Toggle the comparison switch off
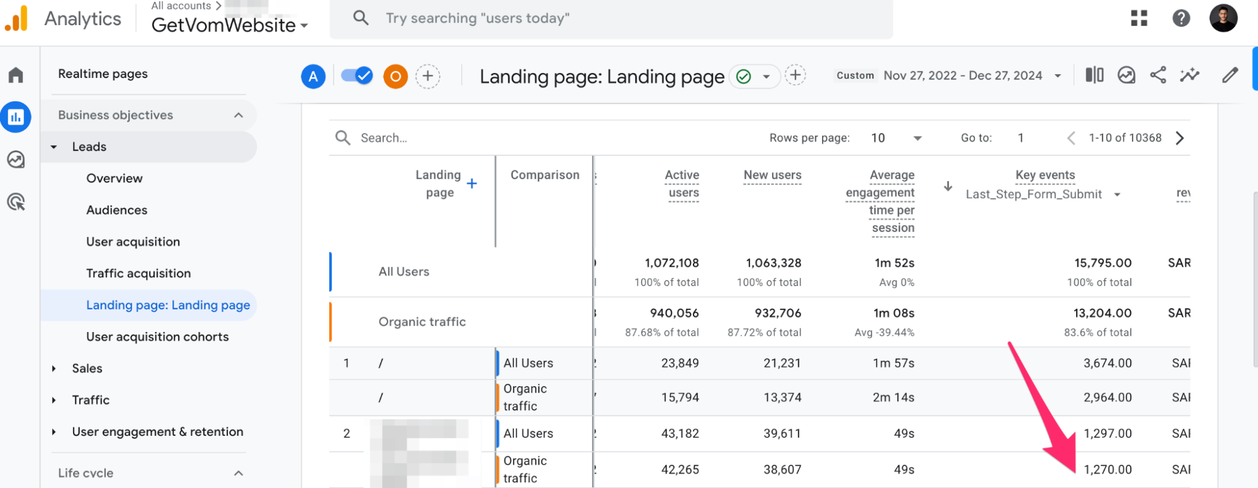The width and height of the screenshot is (1258, 488). coord(357,76)
